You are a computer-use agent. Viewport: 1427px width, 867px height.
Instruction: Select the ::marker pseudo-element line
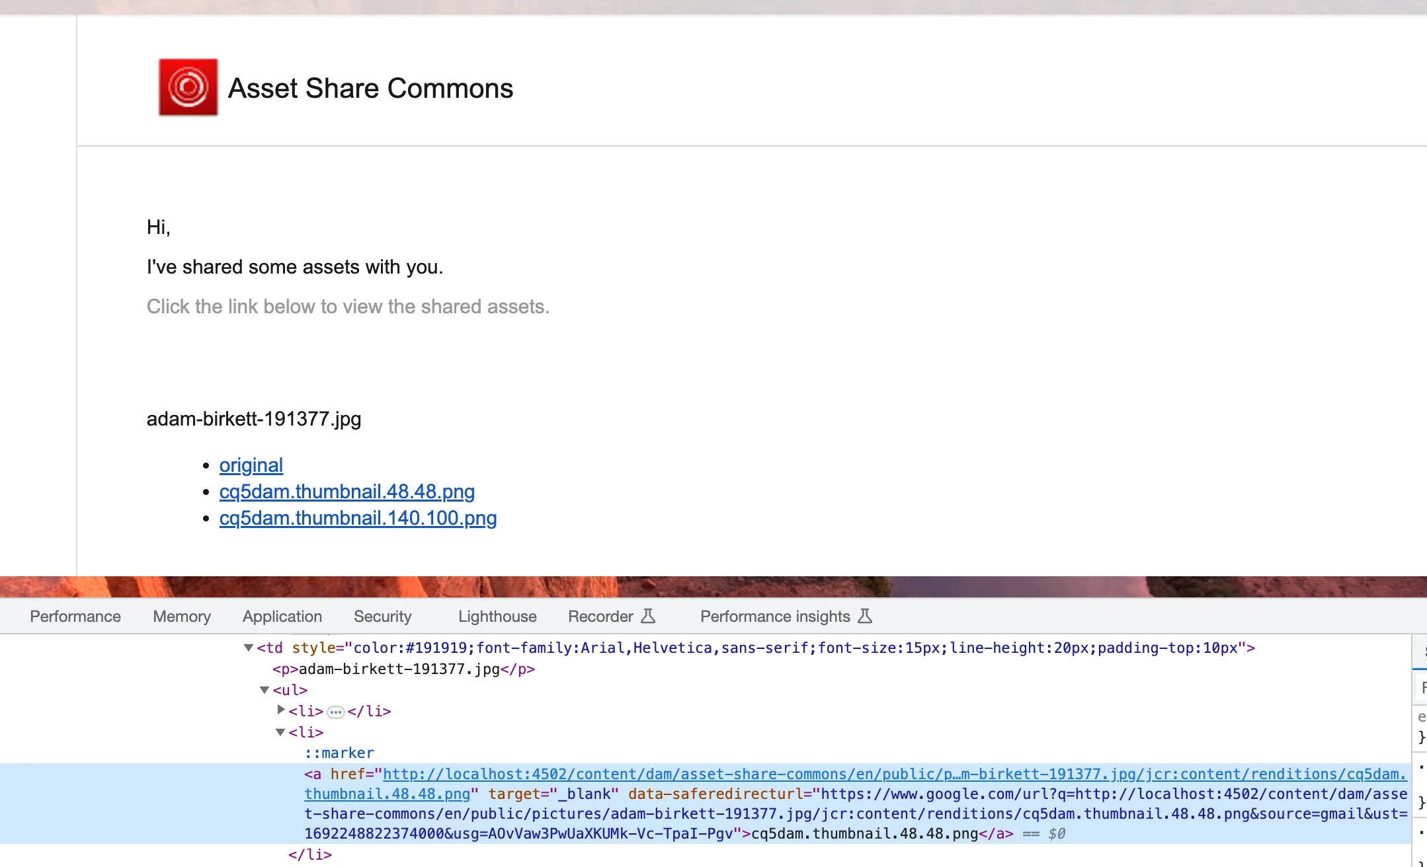[x=339, y=753]
